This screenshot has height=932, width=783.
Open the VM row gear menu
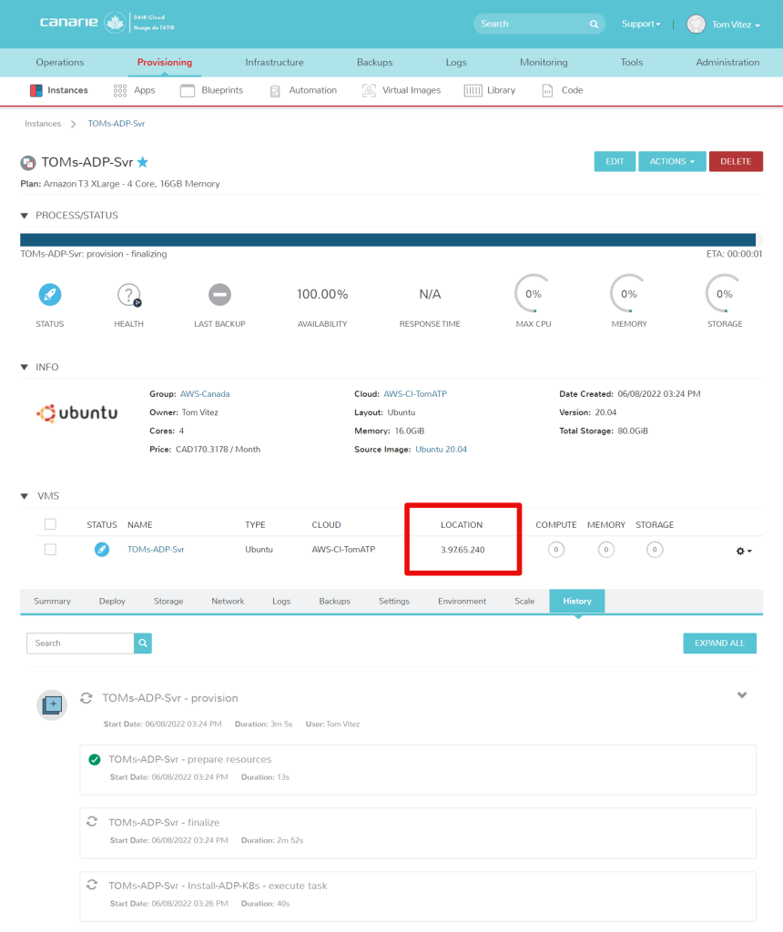coord(743,551)
